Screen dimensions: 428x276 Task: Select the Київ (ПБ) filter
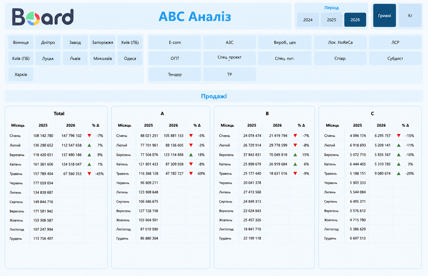(21, 58)
